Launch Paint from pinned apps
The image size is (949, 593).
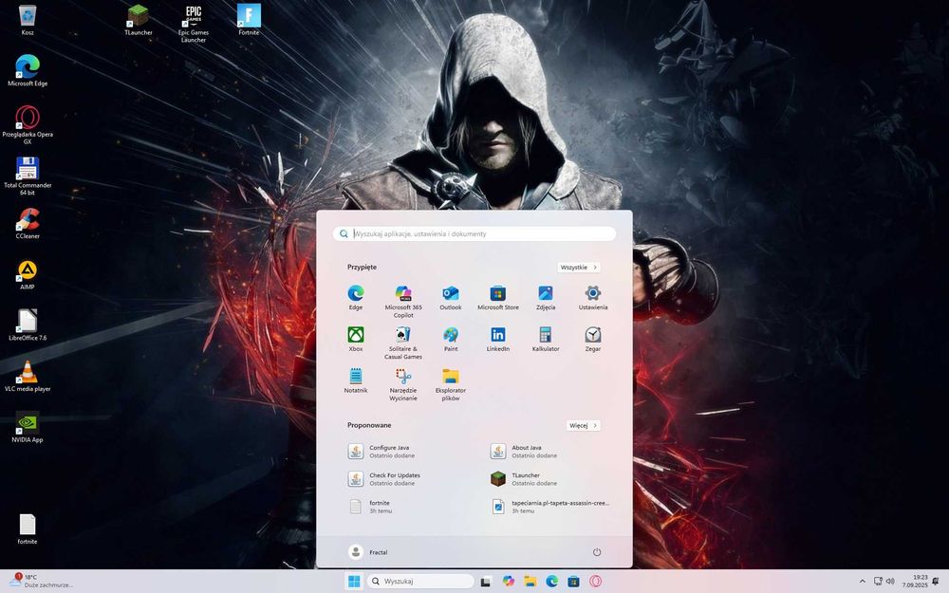[450, 339]
